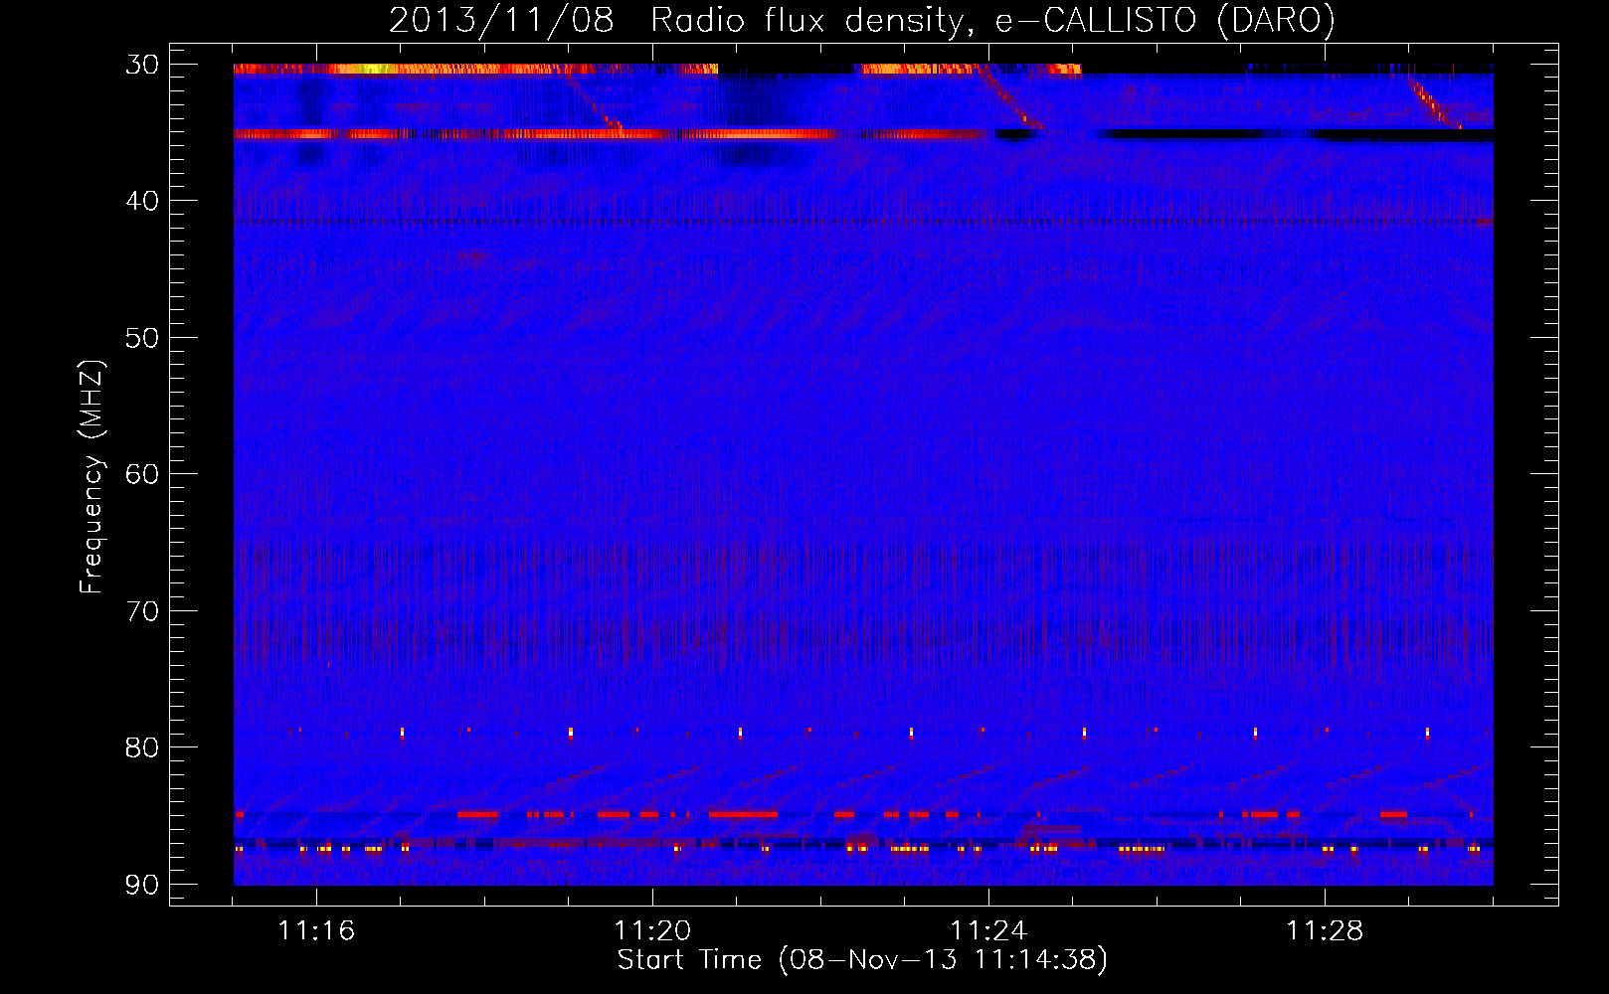The width and height of the screenshot is (1609, 994).
Task: Click the 'Frequency (MHZ)' y-axis label
Action: coord(91,477)
